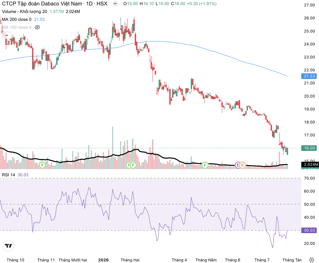Click the gray status pill beside HSX
Screen dimensions: 319x263
tap(115, 4)
